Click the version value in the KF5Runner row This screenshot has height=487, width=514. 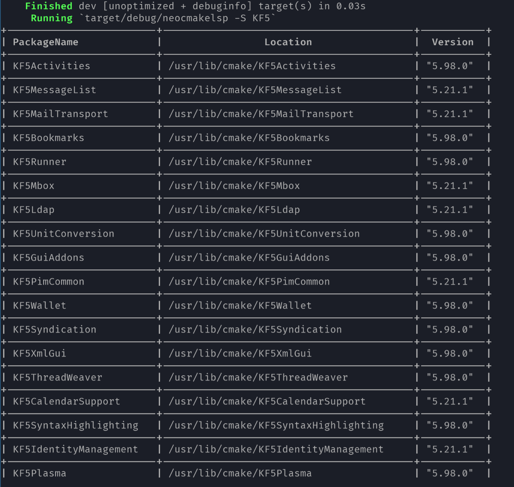[x=450, y=162]
